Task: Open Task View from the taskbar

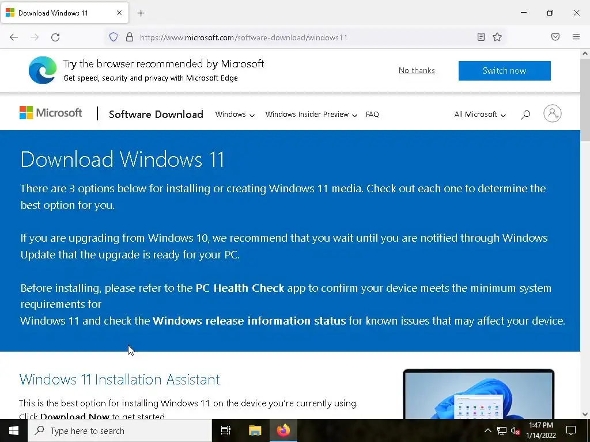Action: click(x=226, y=430)
